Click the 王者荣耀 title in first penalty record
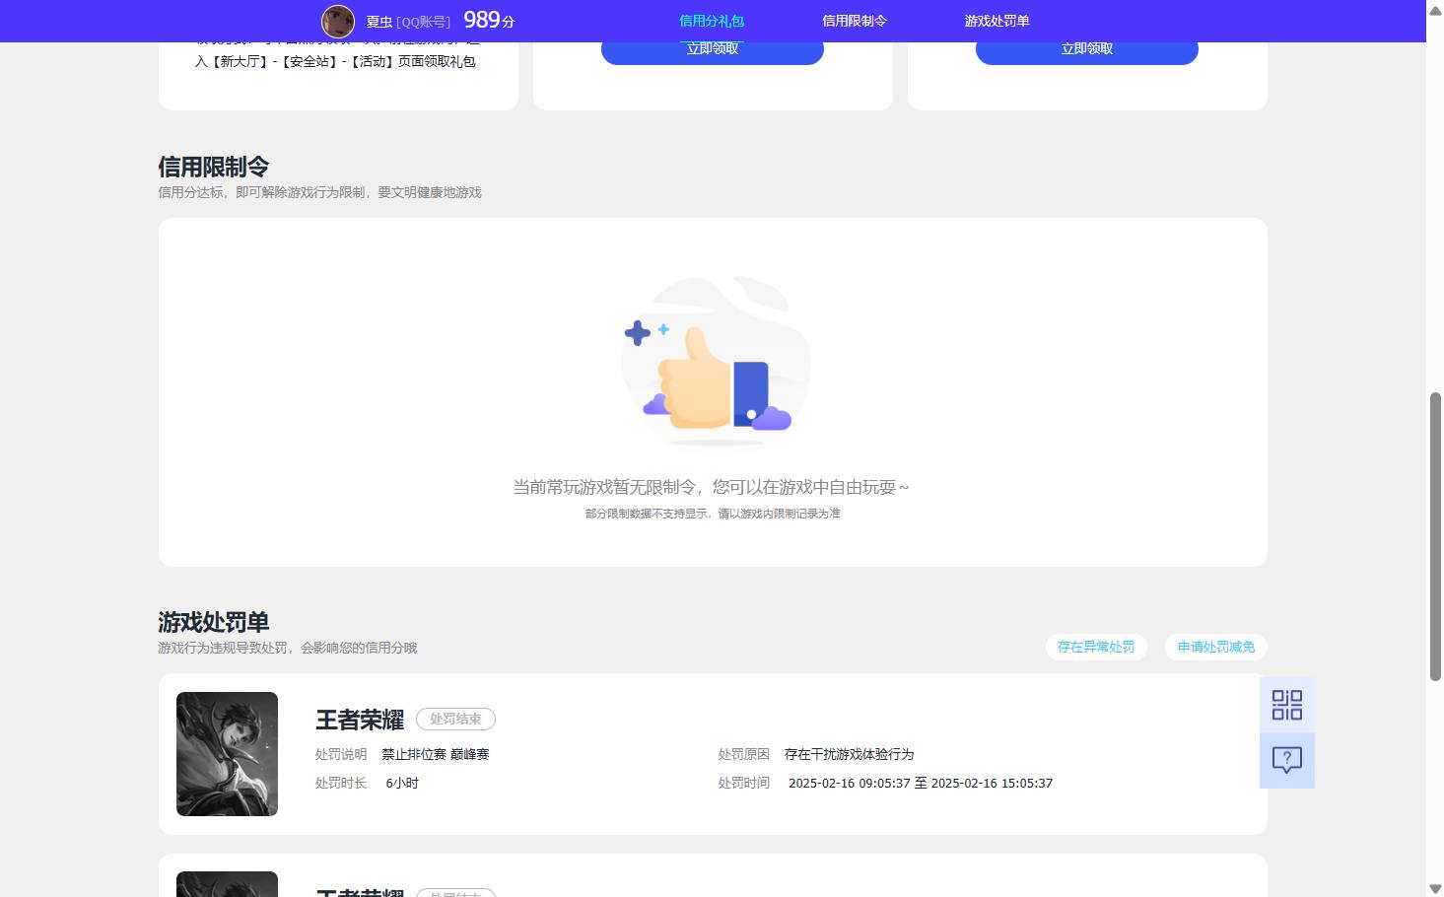This screenshot has width=1444, height=897. (x=360, y=721)
